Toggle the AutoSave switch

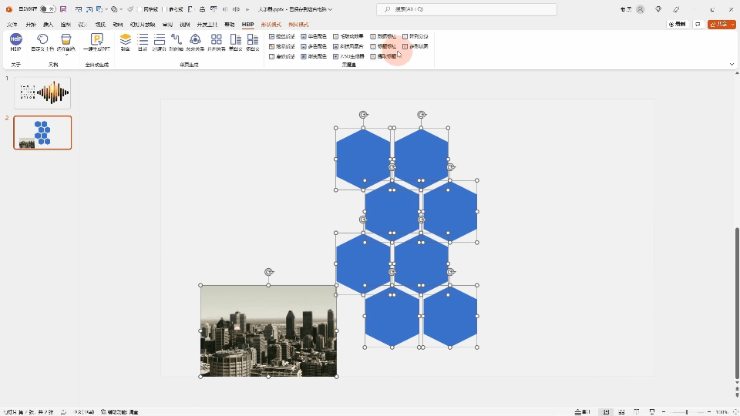[48, 9]
